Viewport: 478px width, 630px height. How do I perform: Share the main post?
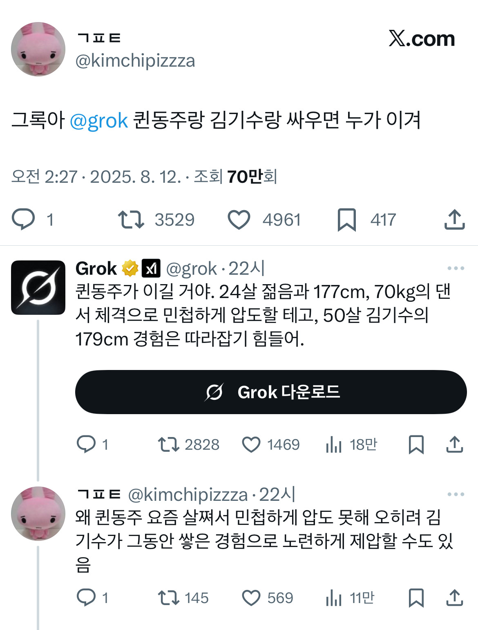pyautogui.click(x=454, y=220)
